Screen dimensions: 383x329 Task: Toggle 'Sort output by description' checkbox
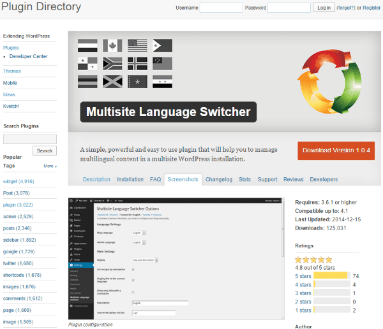click(x=132, y=270)
